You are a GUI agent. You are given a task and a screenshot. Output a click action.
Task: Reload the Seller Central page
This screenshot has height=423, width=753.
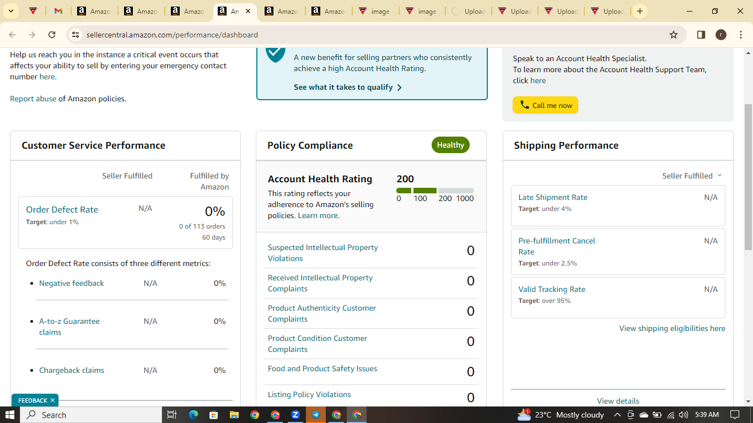pos(52,35)
